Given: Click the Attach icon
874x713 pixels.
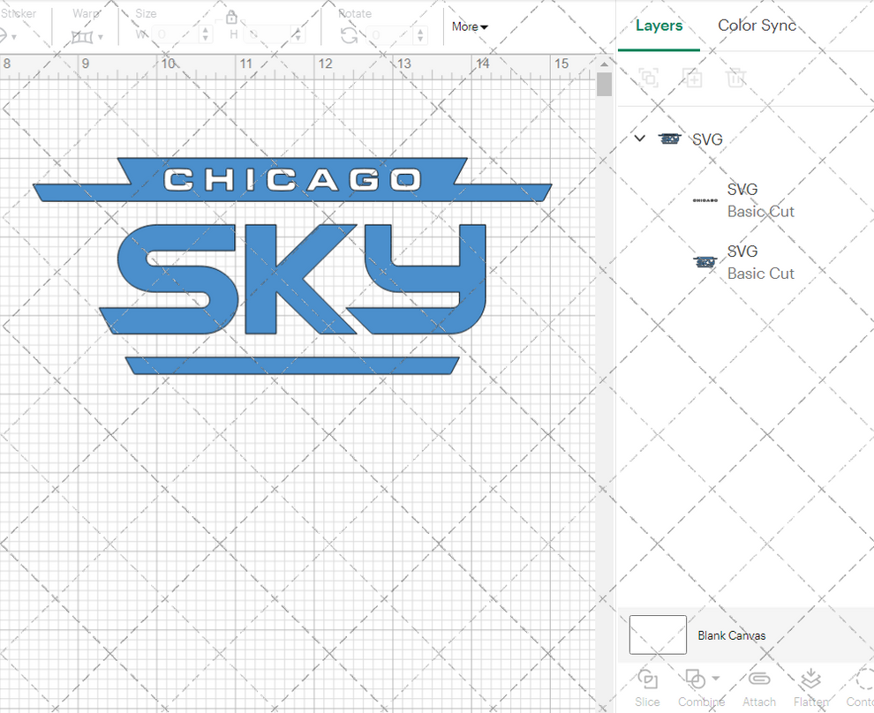Looking at the screenshot, I should 758,679.
